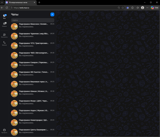View site information lock icon
Viewport: 160px width, 137px height.
[x=12, y=8]
